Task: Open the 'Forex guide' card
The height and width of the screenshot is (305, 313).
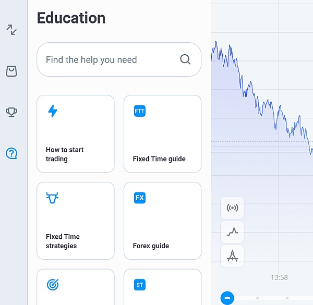Action: pyautogui.click(x=162, y=221)
